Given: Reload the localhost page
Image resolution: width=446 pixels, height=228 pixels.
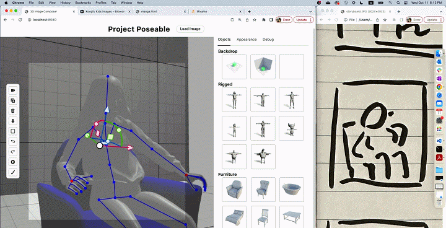Looking at the screenshot, I should (x=20, y=20).
